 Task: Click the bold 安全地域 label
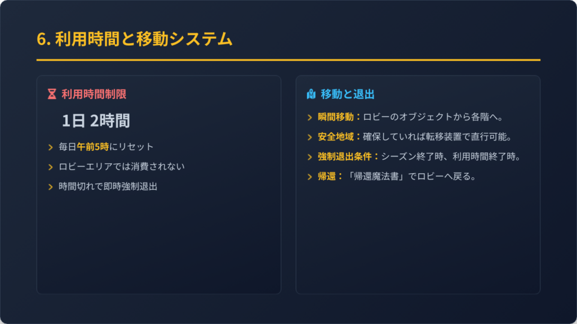336,137
